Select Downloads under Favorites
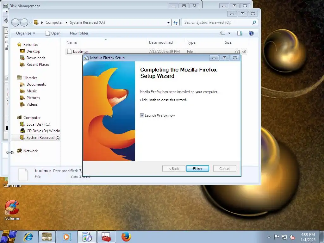Image resolution: width=324 pixels, height=243 pixels. 36,58
